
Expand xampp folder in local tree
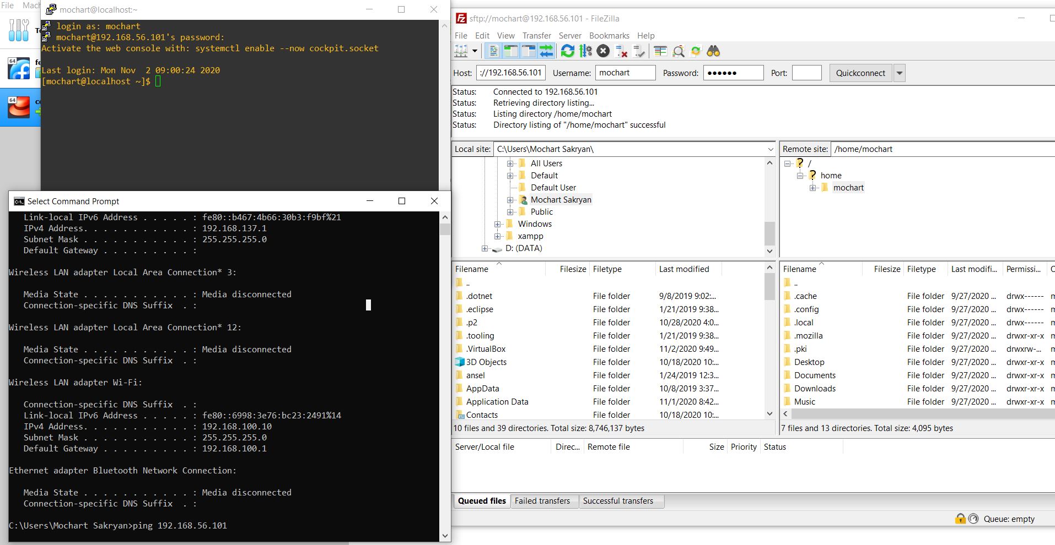click(498, 236)
